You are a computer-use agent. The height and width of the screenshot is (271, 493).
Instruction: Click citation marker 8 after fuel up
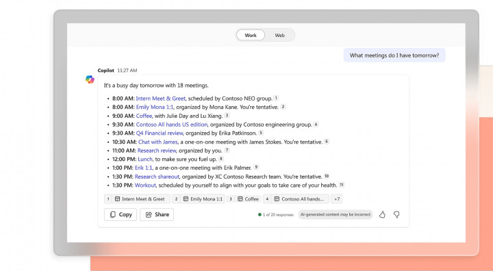click(221, 159)
